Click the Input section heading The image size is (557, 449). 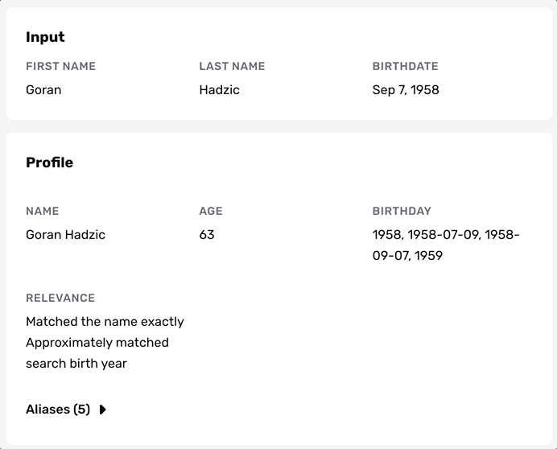click(45, 37)
